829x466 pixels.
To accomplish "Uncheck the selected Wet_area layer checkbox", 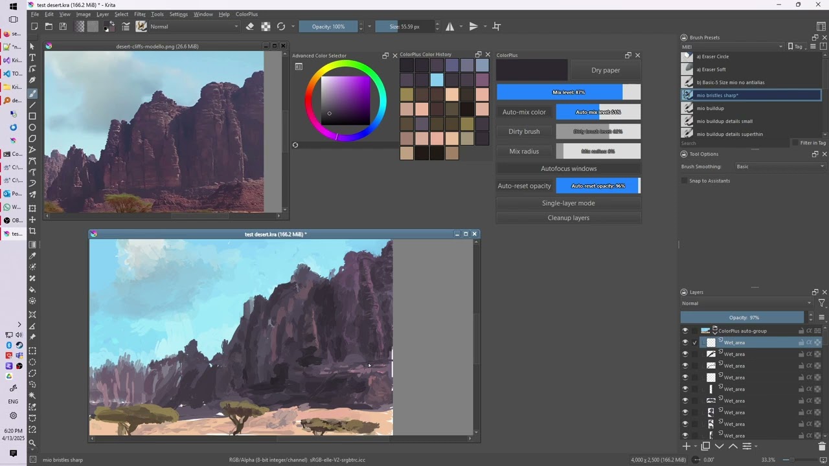I will (x=695, y=342).
